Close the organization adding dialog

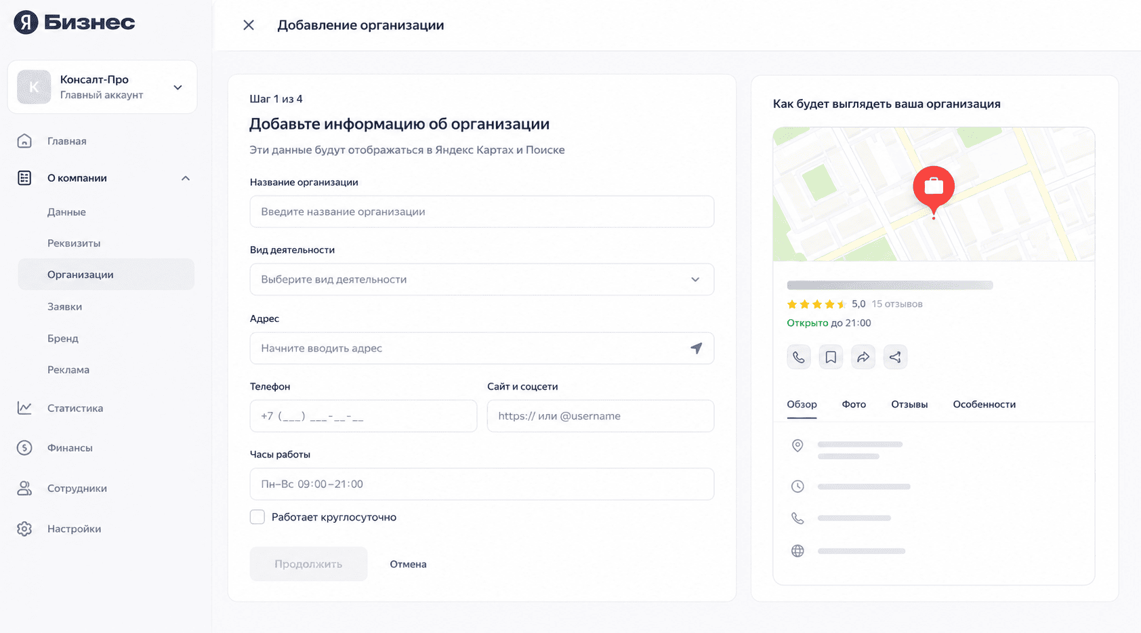pyautogui.click(x=249, y=25)
